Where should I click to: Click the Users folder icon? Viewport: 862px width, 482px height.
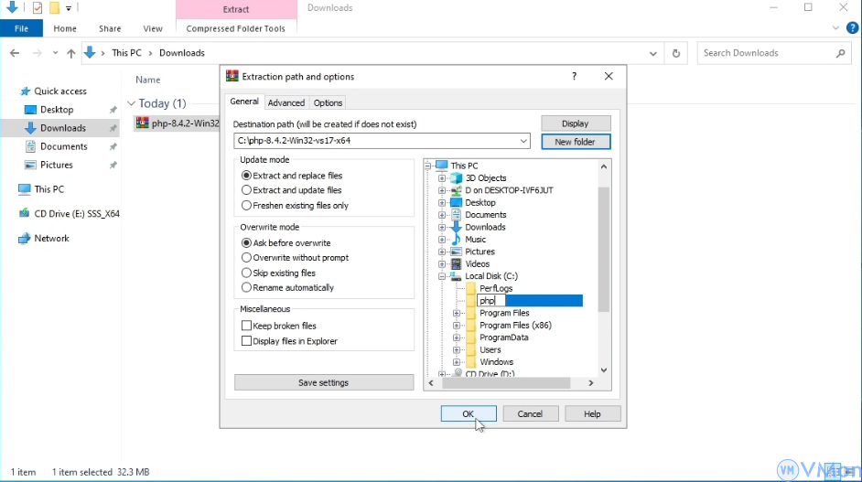[x=470, y=350]
